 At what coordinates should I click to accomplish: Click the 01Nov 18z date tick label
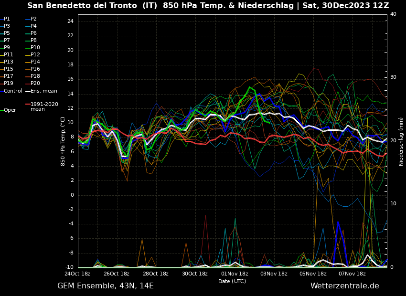[x=235, y=274]
